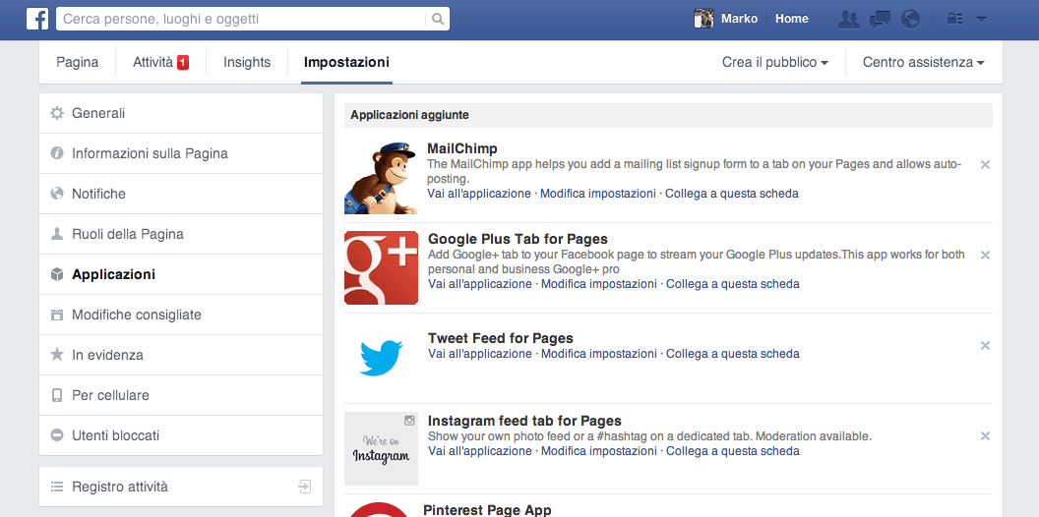Click Tweet Feed's Vai all'applicazione link

(480, 354)
